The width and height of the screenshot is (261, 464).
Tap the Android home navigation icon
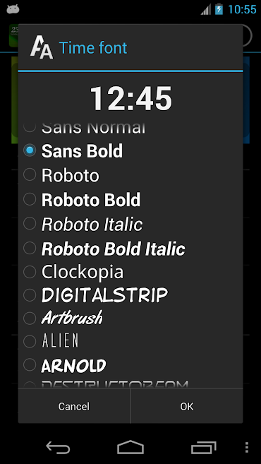point(130,447)
